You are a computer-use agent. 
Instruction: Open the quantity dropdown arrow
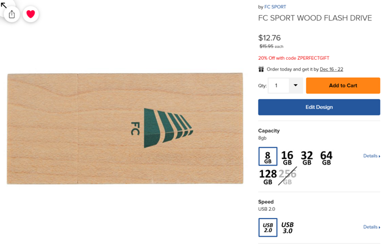point(296,86)
